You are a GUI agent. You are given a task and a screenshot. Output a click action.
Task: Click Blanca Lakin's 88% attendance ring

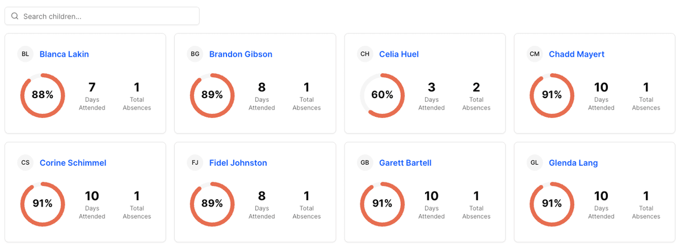pyautogui.click(x=43, y=95)
